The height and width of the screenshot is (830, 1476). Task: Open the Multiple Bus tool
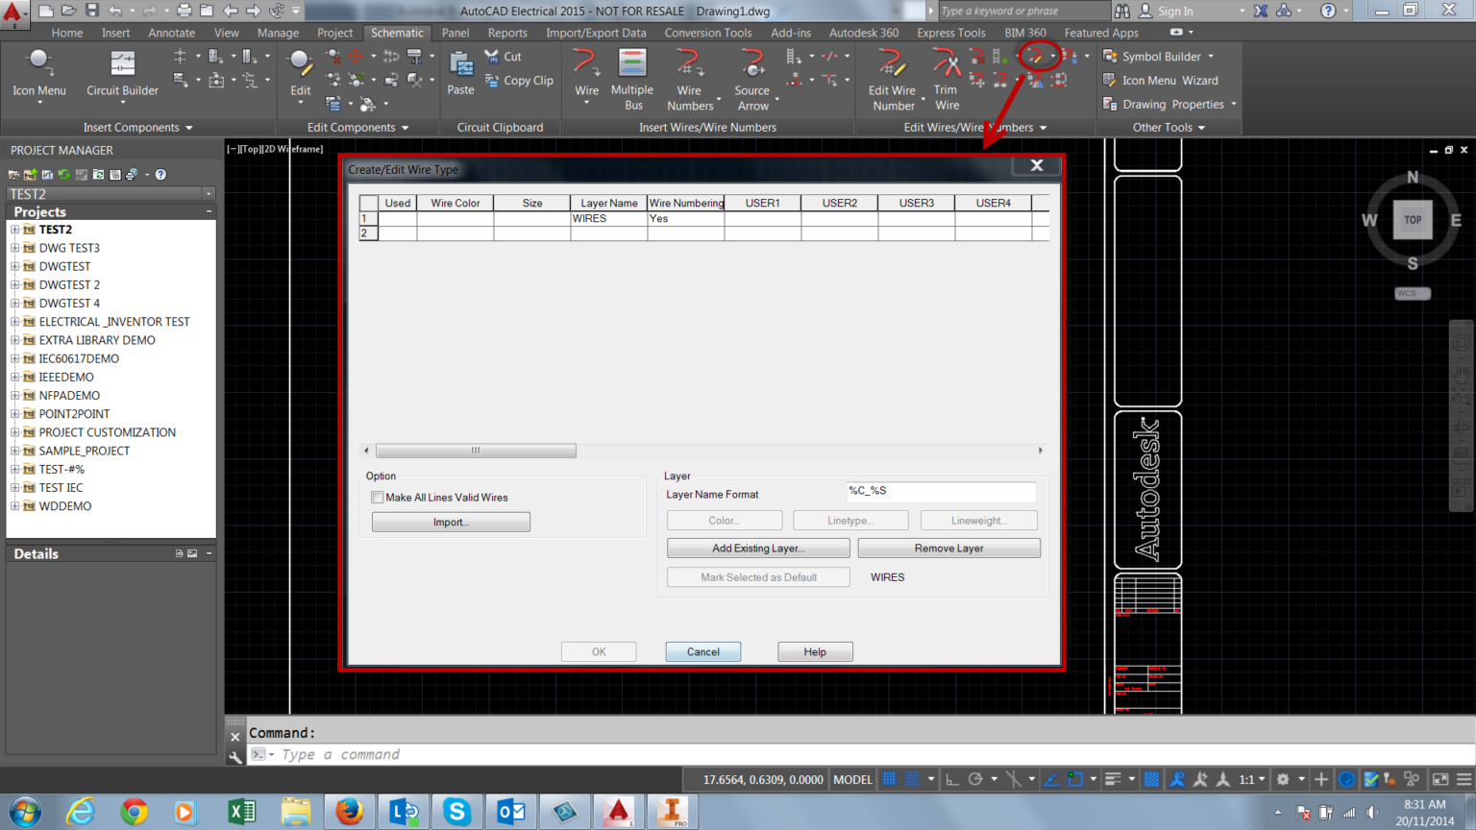click(632, 77)
